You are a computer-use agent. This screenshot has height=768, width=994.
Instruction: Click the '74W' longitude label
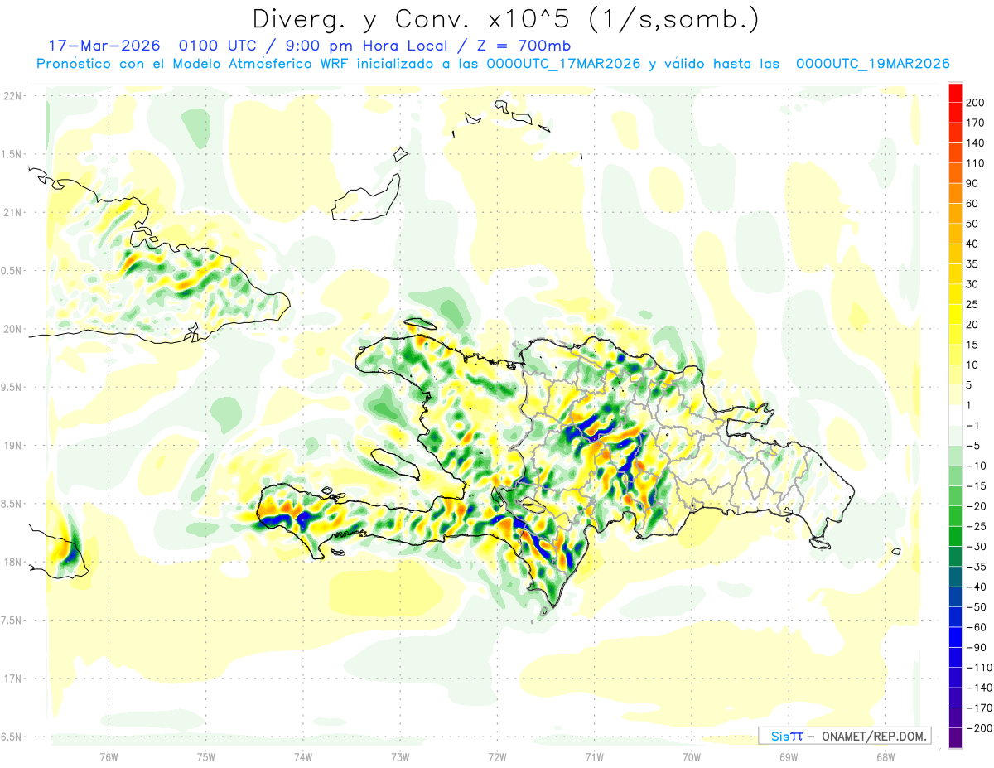coord(302,756)
